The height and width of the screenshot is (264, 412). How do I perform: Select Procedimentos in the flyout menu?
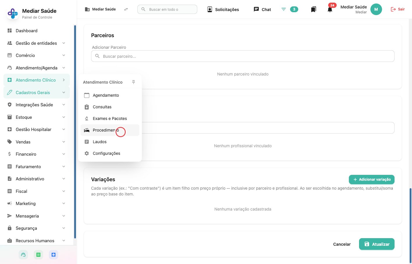coord(110,130)
